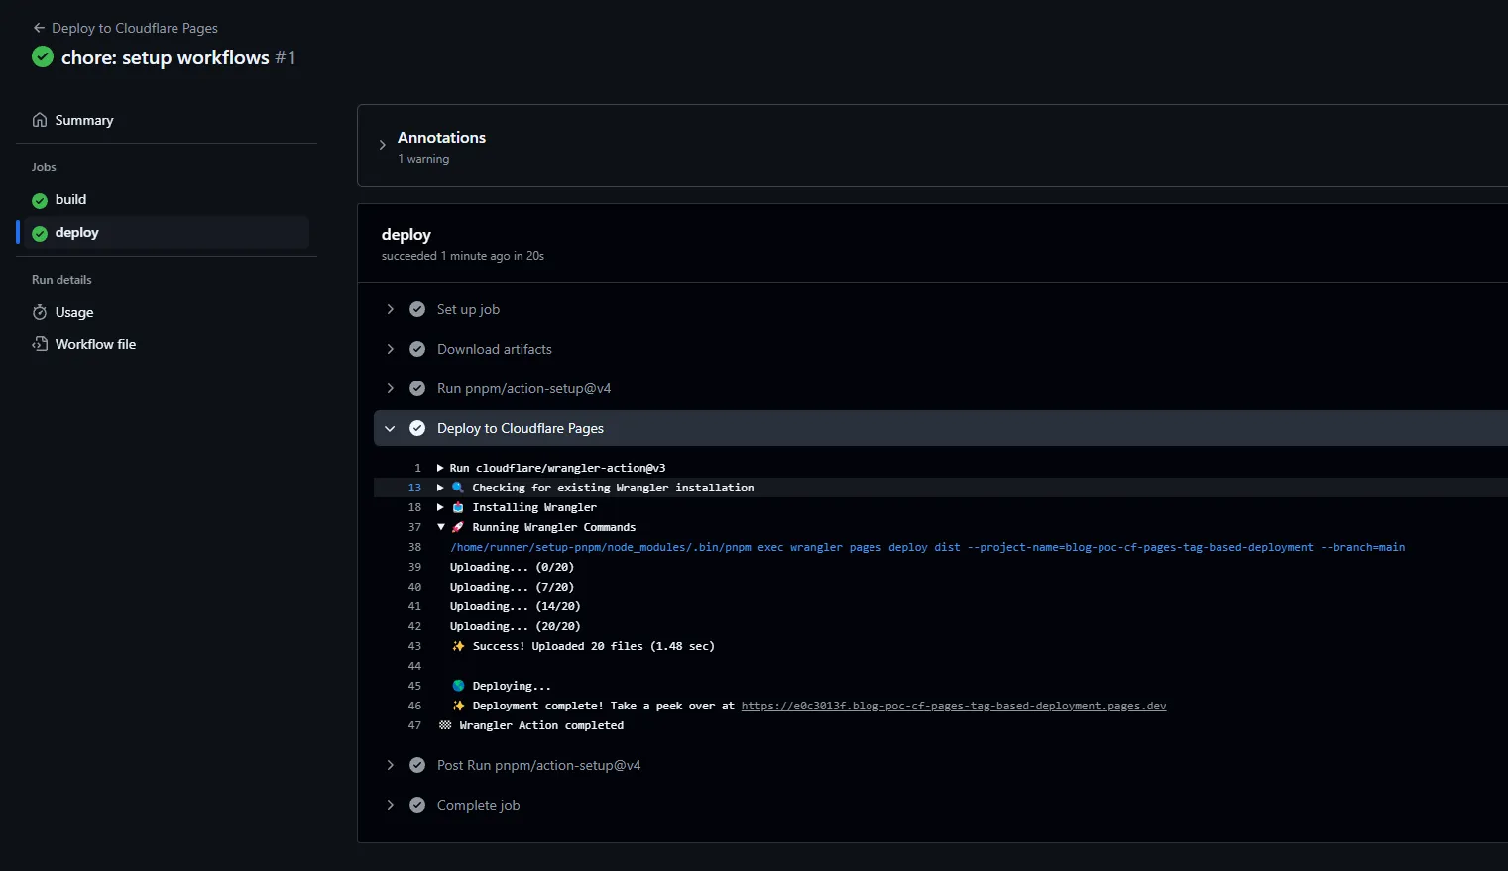
Task: Click the file icon beside Workflow file
Action: 39,344
